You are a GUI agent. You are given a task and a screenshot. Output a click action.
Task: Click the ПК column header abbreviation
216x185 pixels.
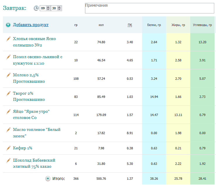(x=130, y=25)
